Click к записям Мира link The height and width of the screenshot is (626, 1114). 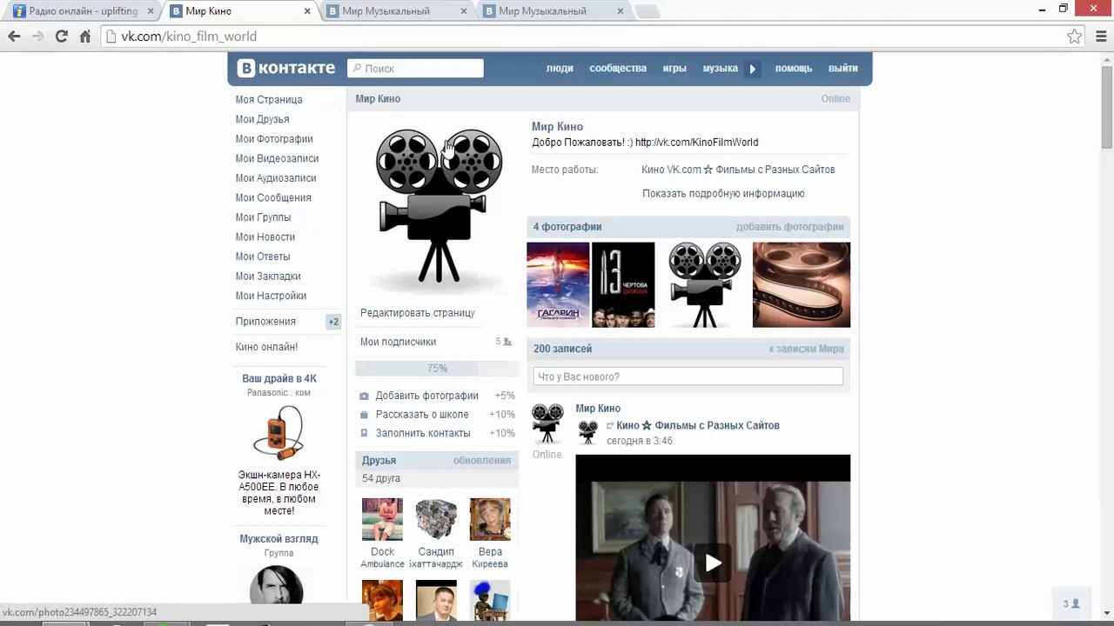click(x=806, y=349)
